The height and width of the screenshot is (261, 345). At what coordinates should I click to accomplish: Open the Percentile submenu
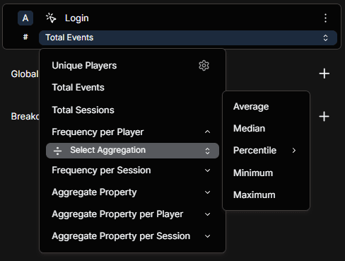[266, 151]
